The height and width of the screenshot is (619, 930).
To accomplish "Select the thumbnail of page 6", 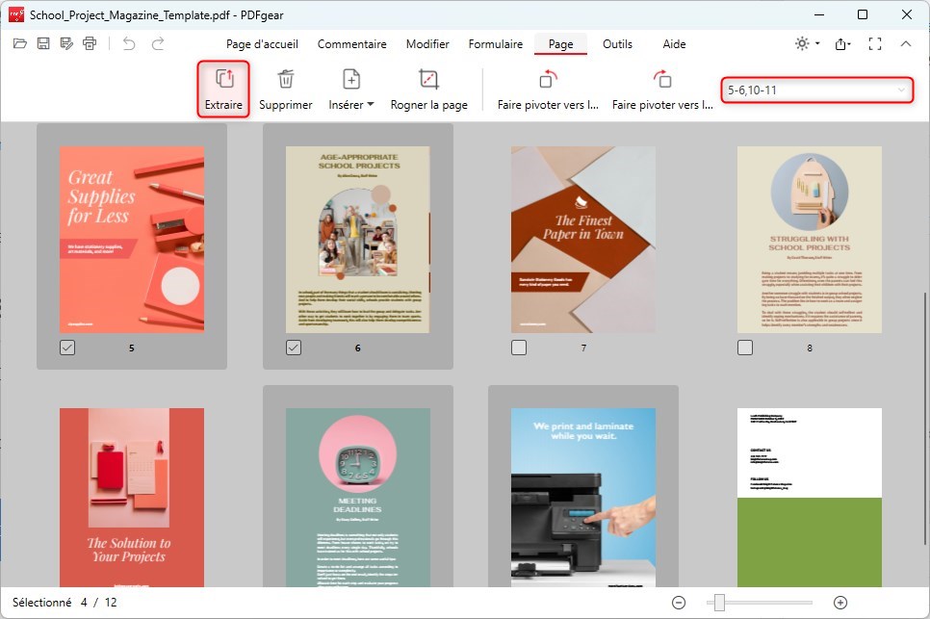I will pos(357,239).
